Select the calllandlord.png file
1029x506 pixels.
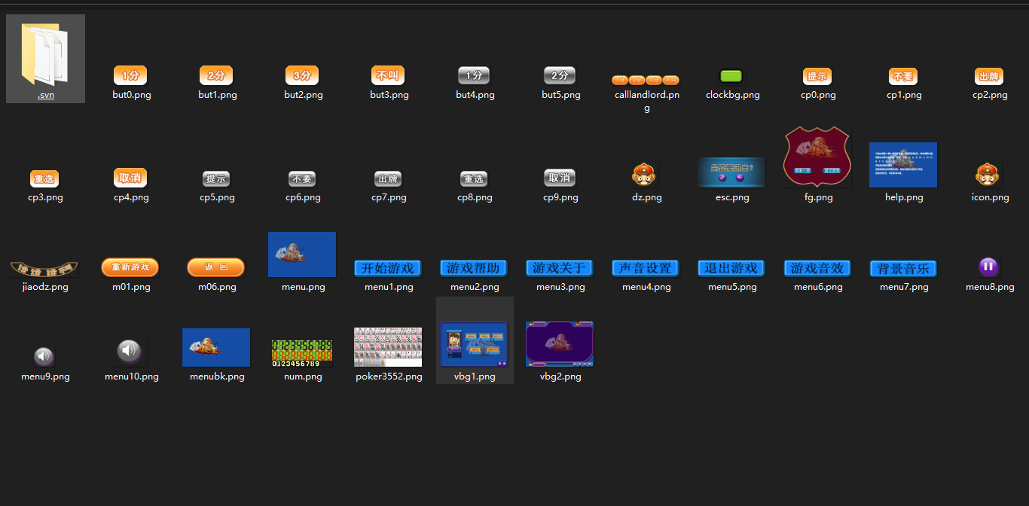(646, 80)
